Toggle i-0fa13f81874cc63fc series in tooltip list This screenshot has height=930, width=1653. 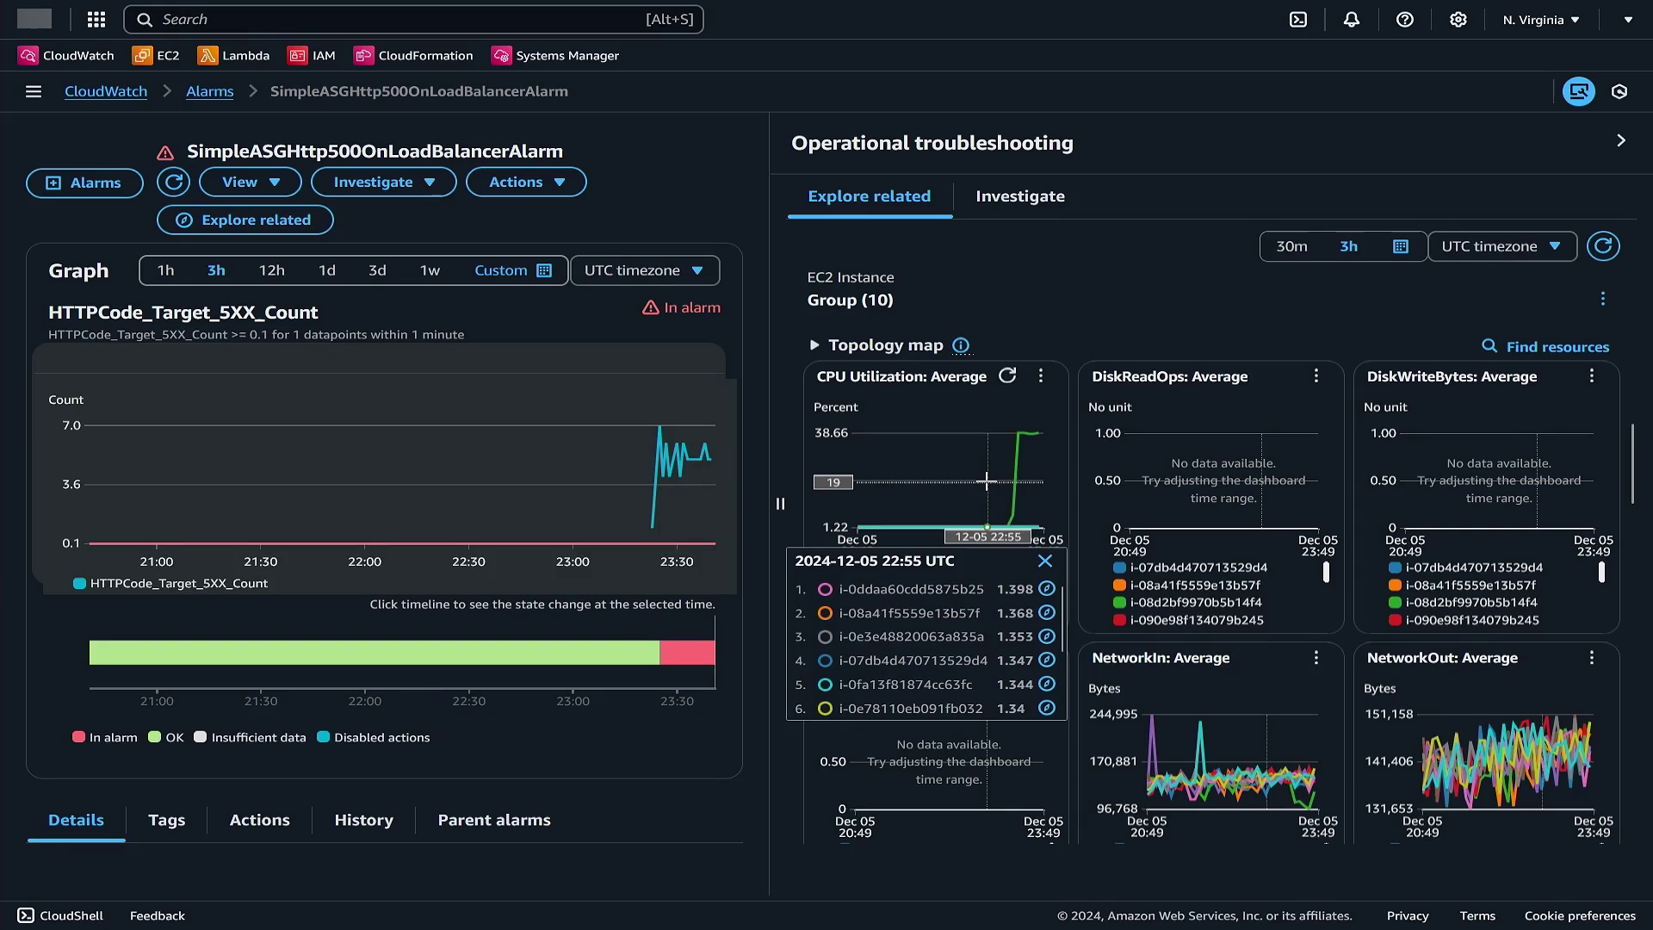(x=825, y=685)
